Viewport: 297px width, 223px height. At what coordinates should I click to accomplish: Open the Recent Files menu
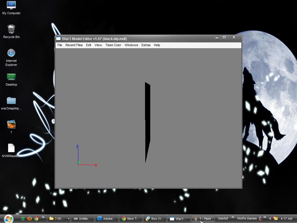coord(74,45)
